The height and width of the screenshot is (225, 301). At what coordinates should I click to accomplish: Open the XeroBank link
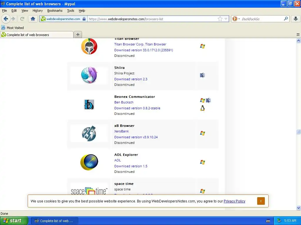121,131
